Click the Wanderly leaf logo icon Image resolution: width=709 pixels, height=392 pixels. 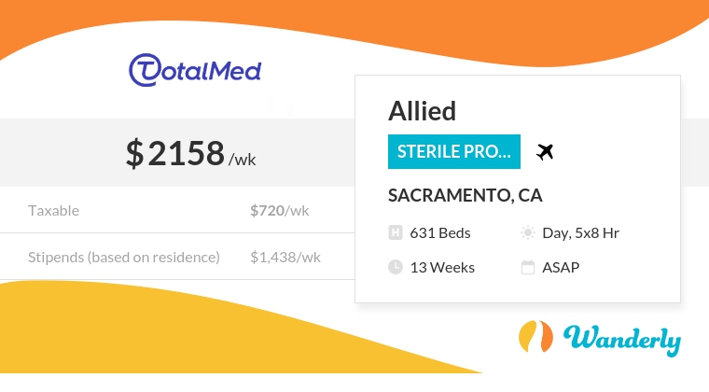pyautogui.click(x=535, y=336)
